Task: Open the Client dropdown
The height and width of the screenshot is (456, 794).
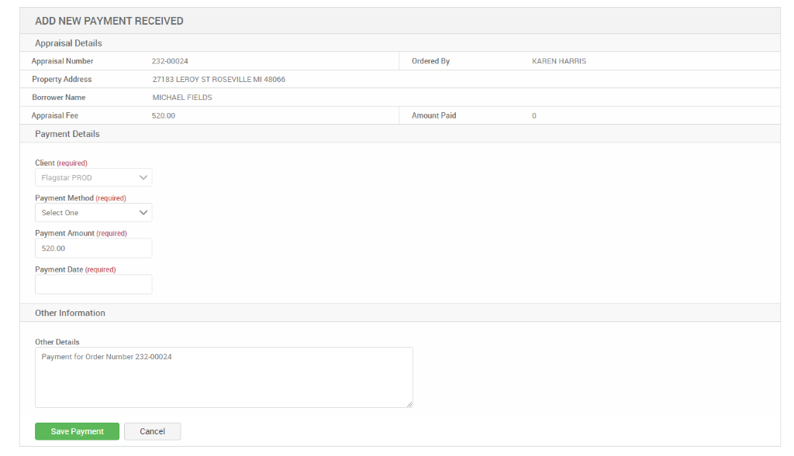Action: (x=93, y=177)
